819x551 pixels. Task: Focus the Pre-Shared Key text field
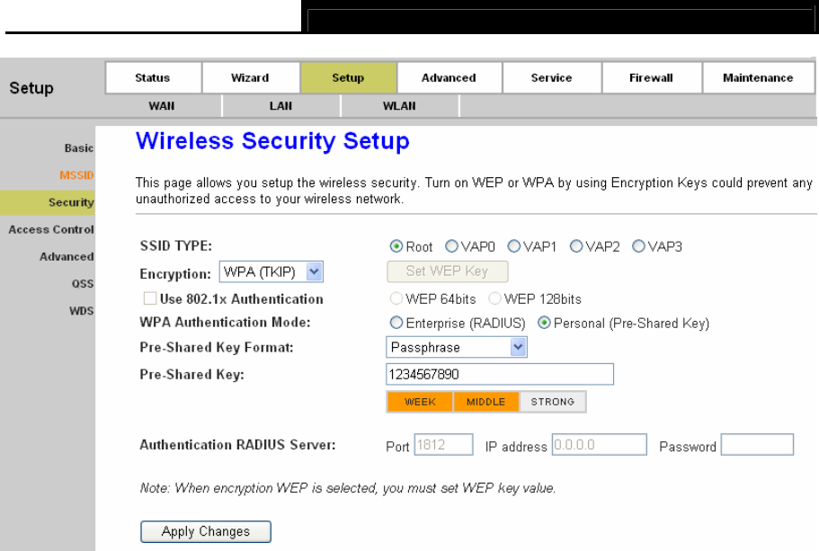point(500,374)
